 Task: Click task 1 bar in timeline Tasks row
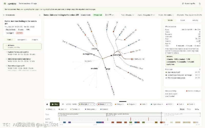point(82,115)
